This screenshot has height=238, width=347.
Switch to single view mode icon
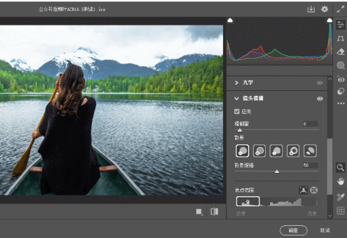[199, 212]
